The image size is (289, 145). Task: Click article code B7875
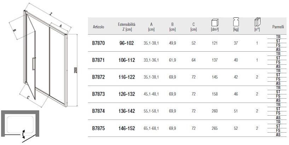click(99, 128)
